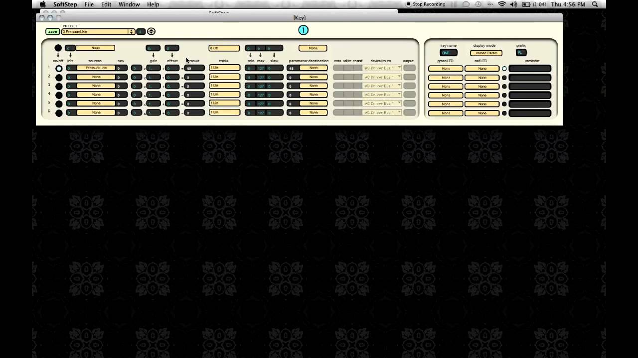Open the display mode Immed Param dropdown
The width and height of the screenshot is (638, 358).
[486, 53]
